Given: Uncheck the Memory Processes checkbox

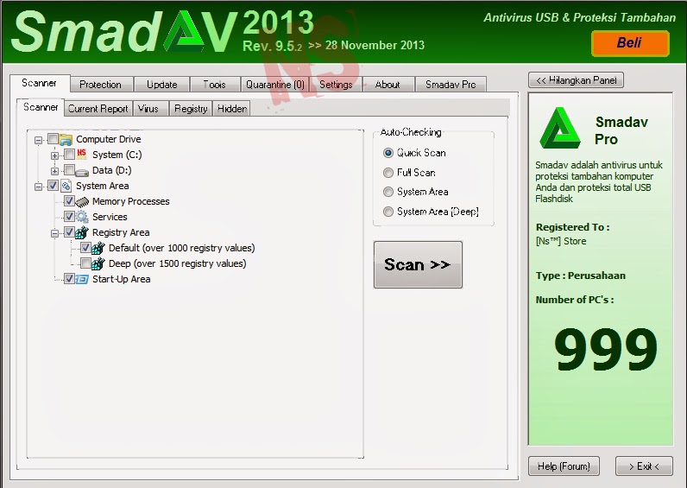Looking at the screenshot, I should click(x=69, y=201).
